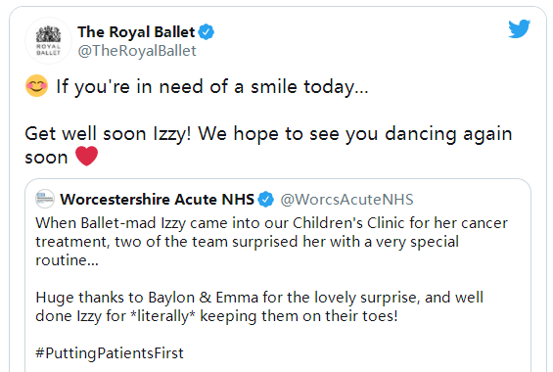Visit the @WorcsAcuteNHS handle

coord(346,200)
